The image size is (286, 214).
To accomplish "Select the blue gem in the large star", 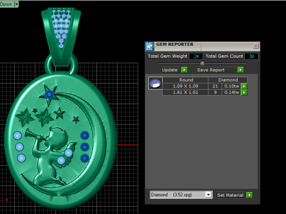I will tap(49, 95).
